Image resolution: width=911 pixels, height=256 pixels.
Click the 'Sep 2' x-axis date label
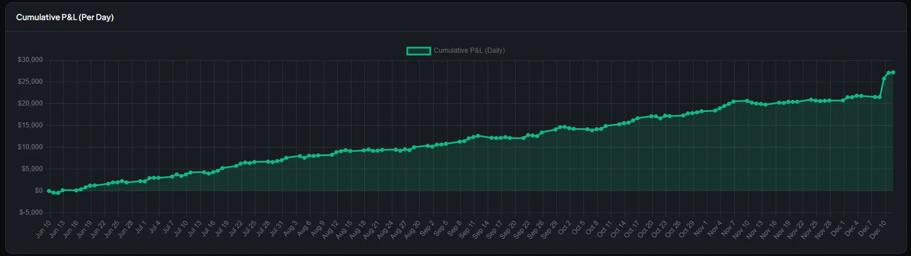coord(427,227)
